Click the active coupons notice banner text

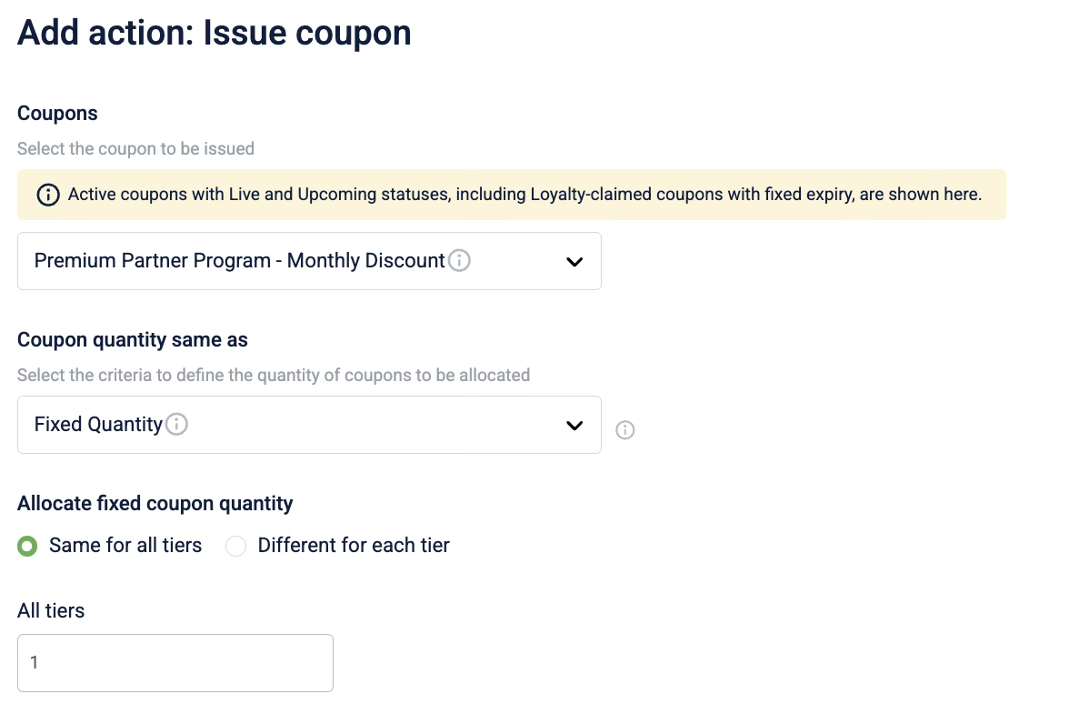(525, 195)
